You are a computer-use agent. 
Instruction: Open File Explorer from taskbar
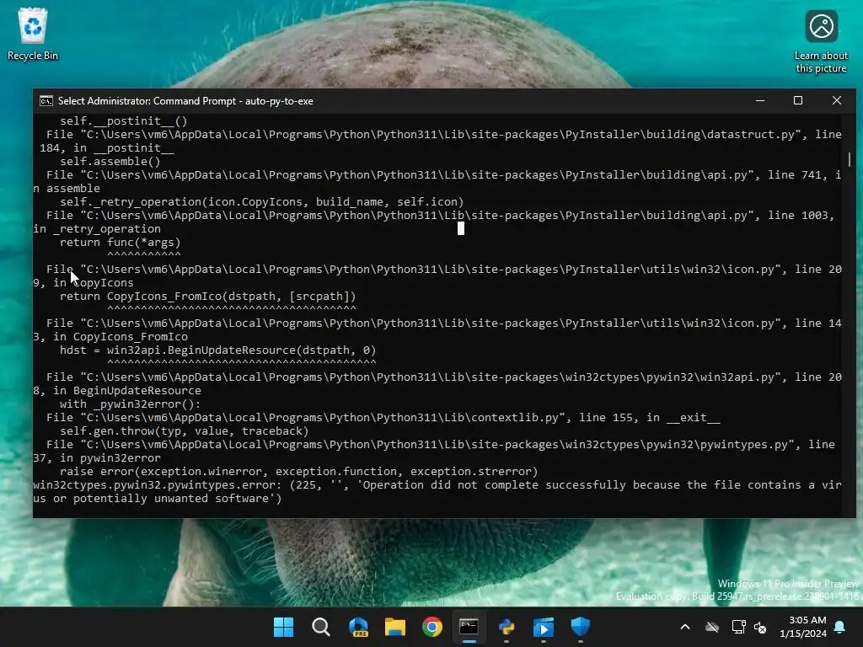[394, 627]
